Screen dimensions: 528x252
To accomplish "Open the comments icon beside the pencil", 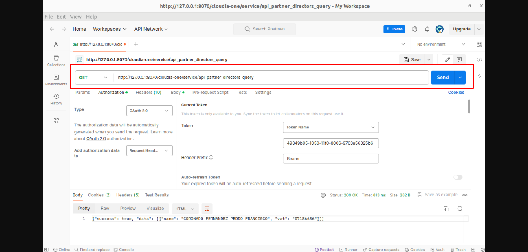I will (x=459, y=59).
